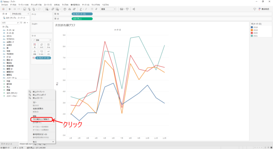Click the 2021 teal legend color swatch
Screen dimensions: 273x149
[252, 36]
